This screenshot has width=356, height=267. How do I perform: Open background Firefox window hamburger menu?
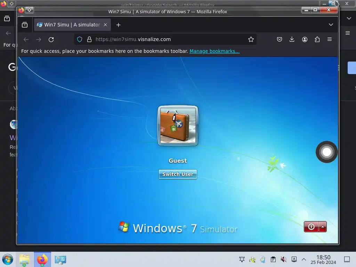click(348, 33)
